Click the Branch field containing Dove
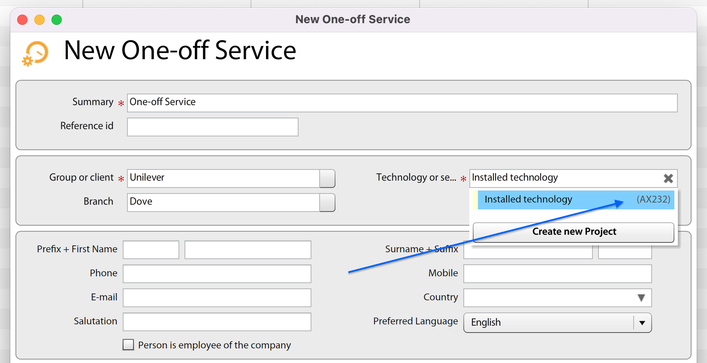This screenshot has width=707, height=363. [223, 203]
